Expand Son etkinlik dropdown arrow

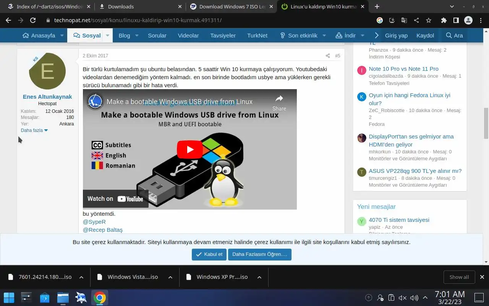[x=324, y=36]
